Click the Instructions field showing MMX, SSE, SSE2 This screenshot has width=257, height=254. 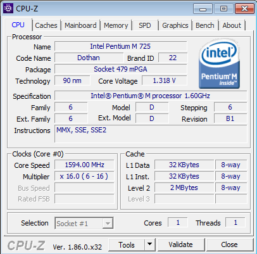(x=151, y=134)
